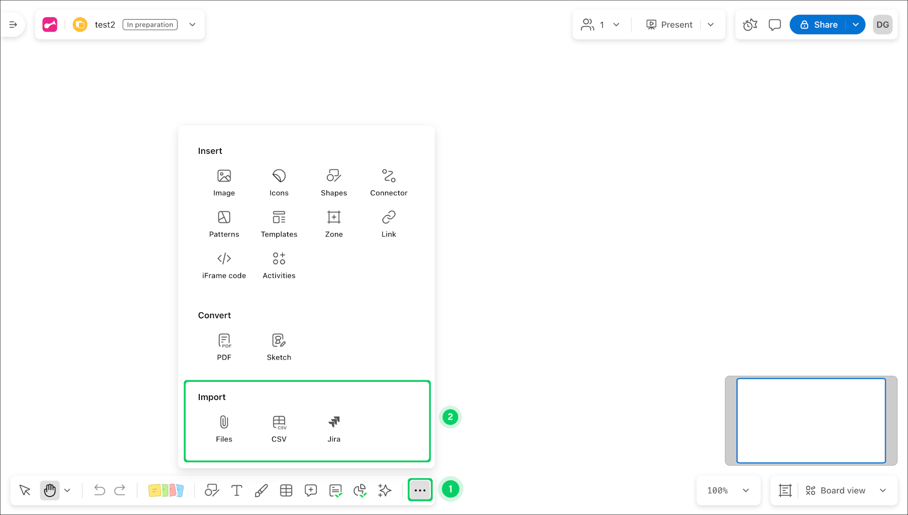Expand the dropdown next to Present
The image size is (908, 515).
pyautogui.click(x=711, y=24)
